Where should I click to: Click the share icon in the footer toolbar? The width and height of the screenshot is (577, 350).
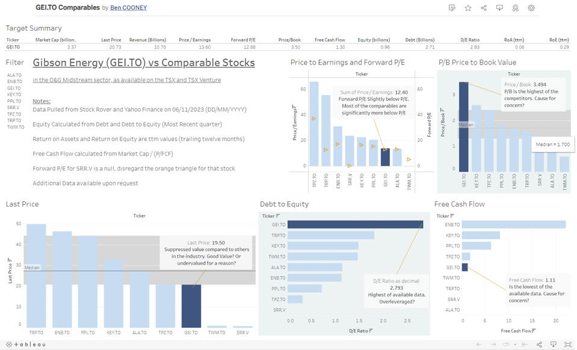539,345
